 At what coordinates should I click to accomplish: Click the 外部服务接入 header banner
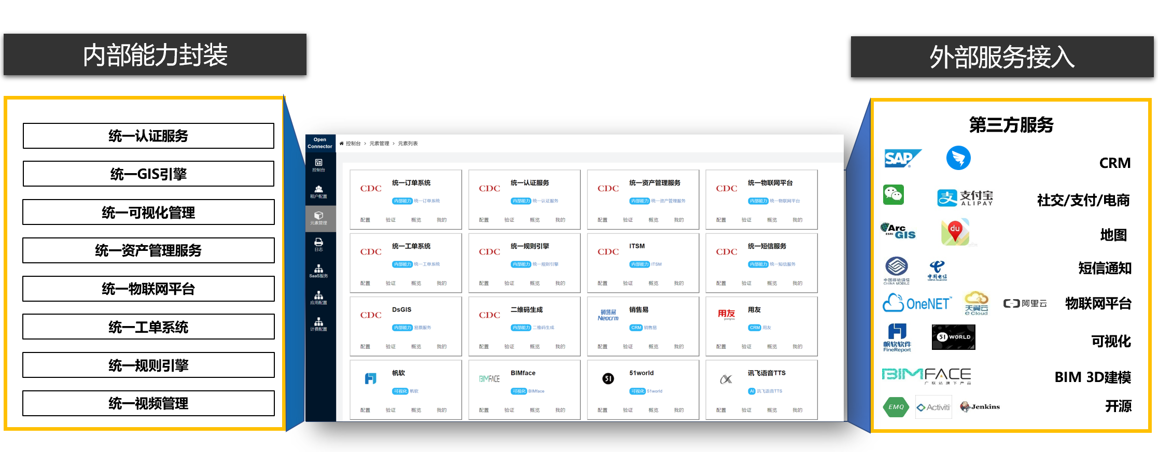click(x=1002, y=57)
